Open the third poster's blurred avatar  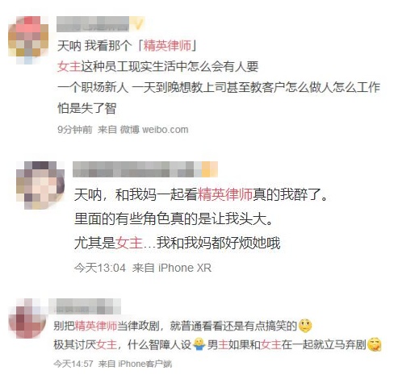[27, 318]
